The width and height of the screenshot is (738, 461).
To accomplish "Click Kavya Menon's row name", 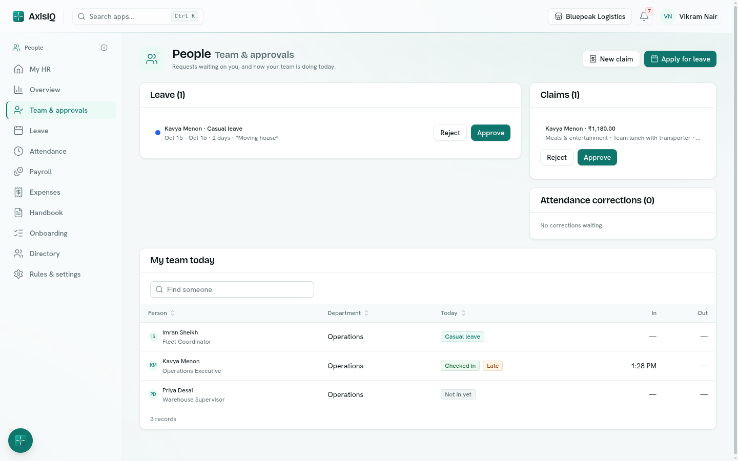I will pos(181,361).
